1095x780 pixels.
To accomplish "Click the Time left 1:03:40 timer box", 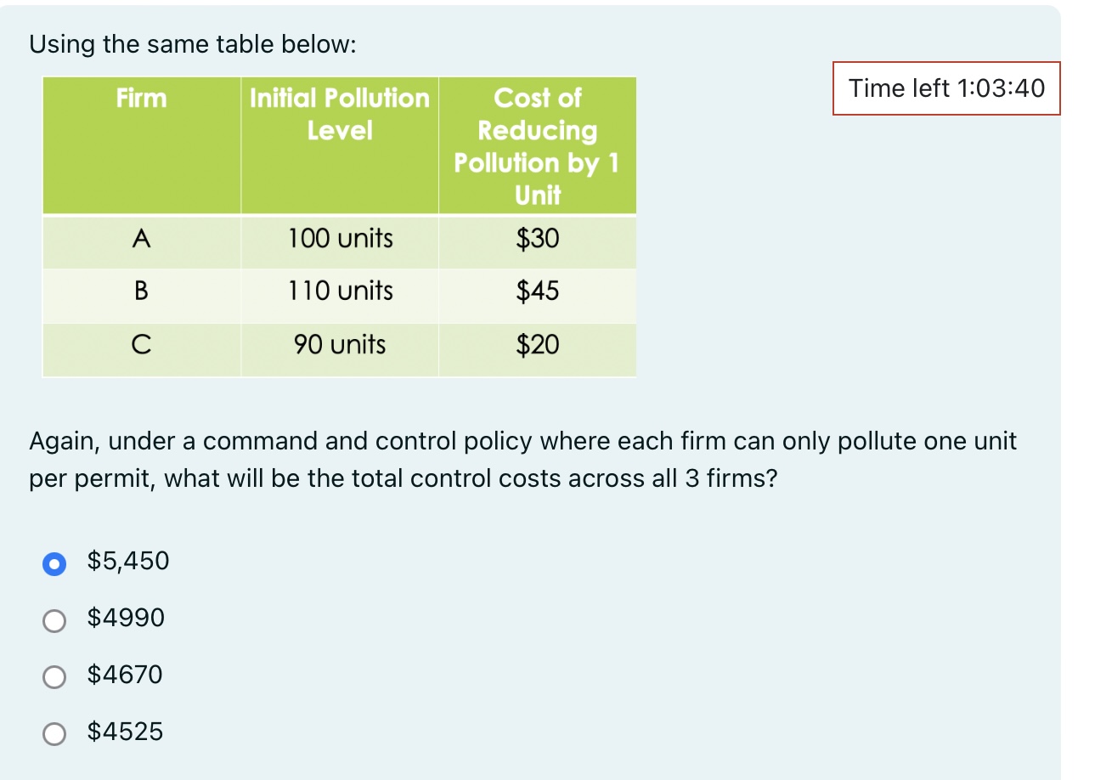I will click(x=945, y=88).
